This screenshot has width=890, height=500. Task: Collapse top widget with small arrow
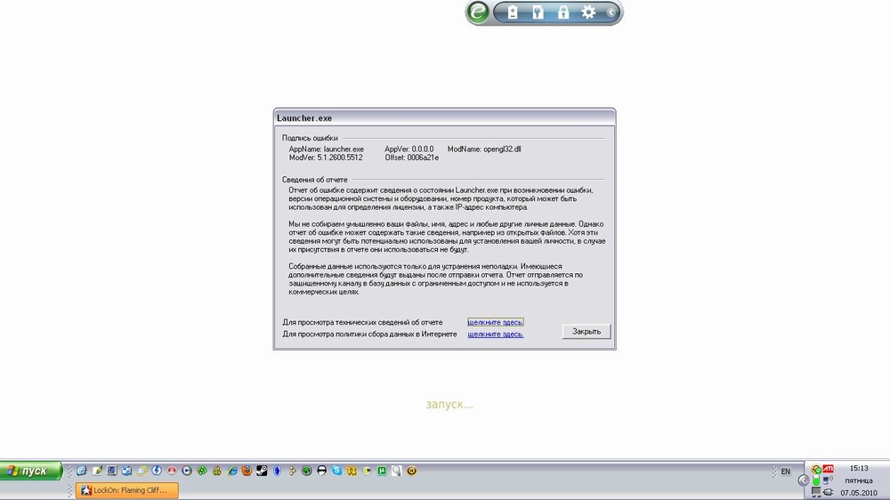point(611,12)
